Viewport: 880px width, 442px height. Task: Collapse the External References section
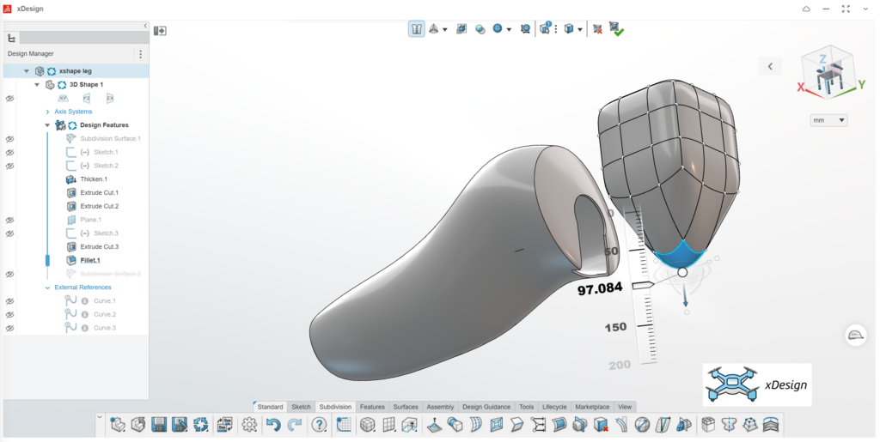click(48, 288)
